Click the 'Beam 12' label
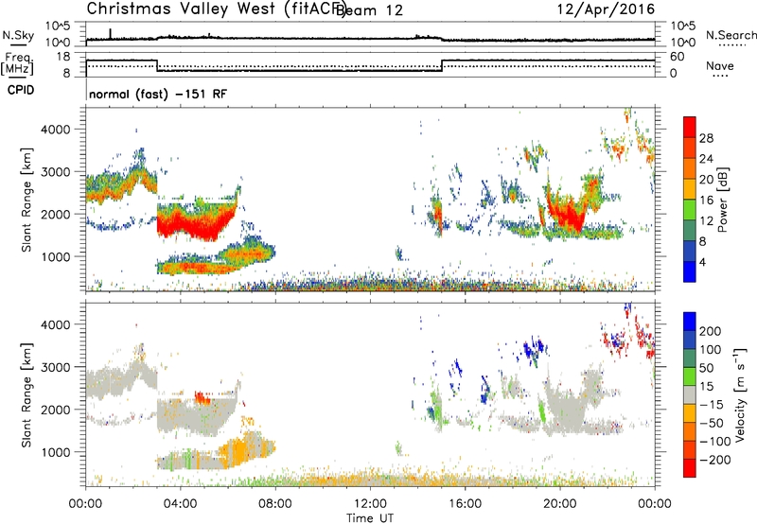 369,10
